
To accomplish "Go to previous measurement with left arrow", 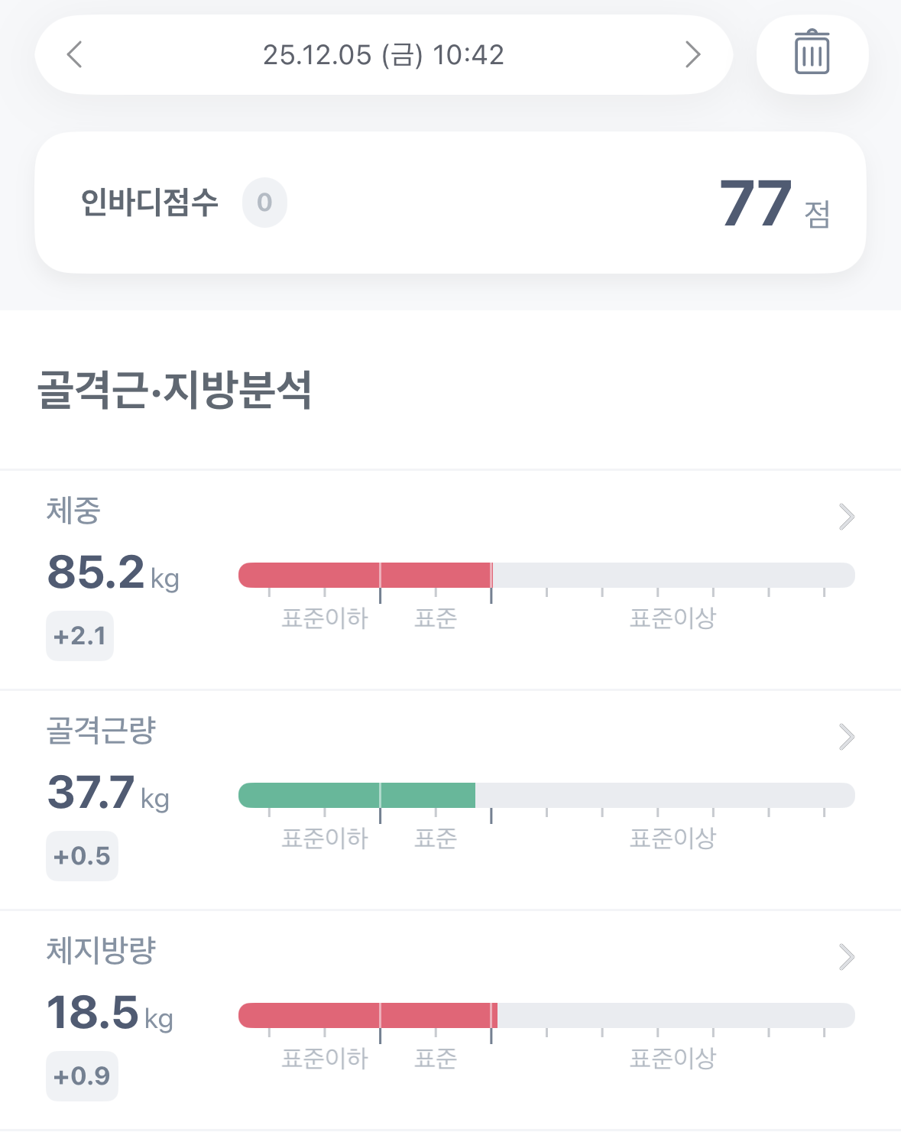I will click(x=74, y=54).
